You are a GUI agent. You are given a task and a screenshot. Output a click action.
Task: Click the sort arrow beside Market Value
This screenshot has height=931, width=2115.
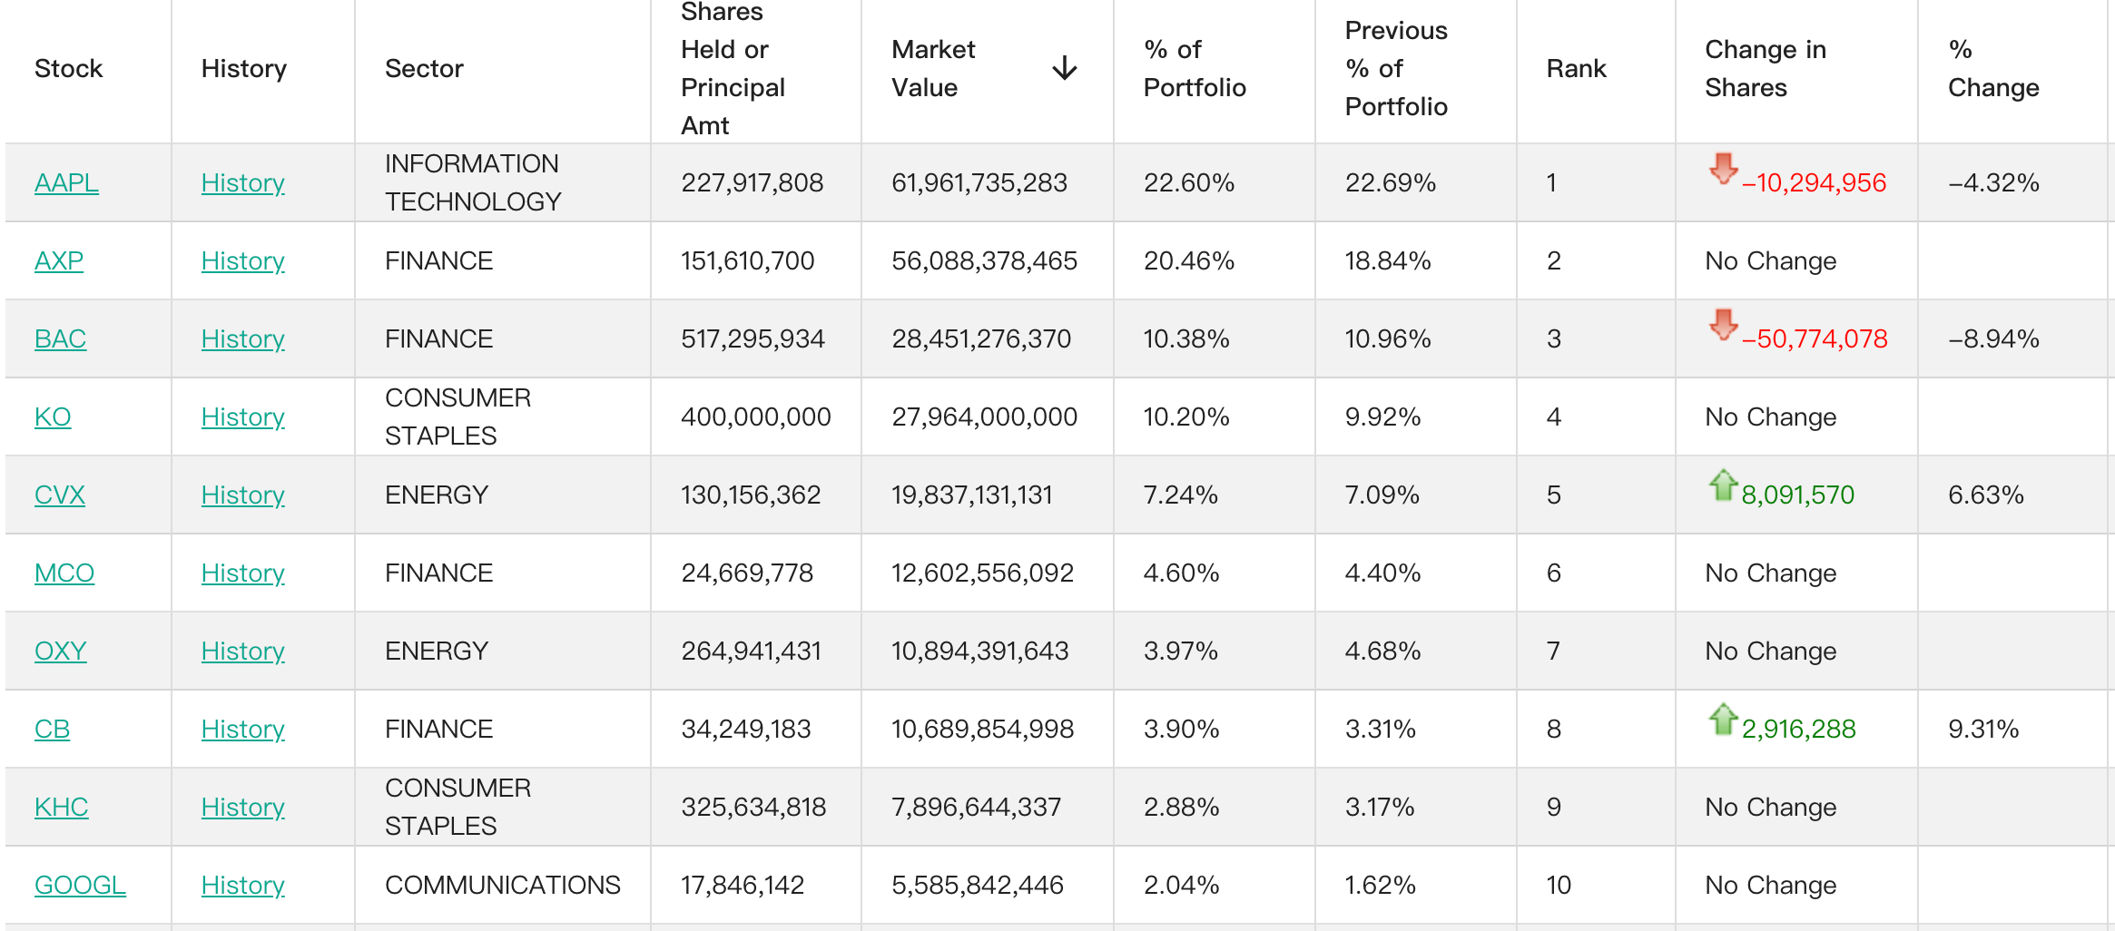1064,68
